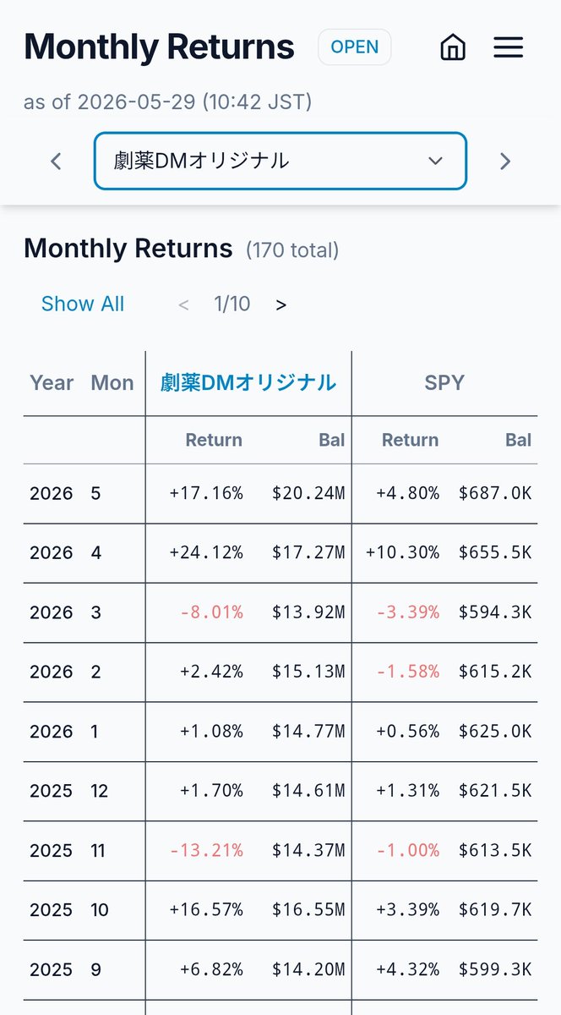The width and height of the screenshot is (561, 1015).
Task: Go to next portfolio with right chevron
Action: 505,161
